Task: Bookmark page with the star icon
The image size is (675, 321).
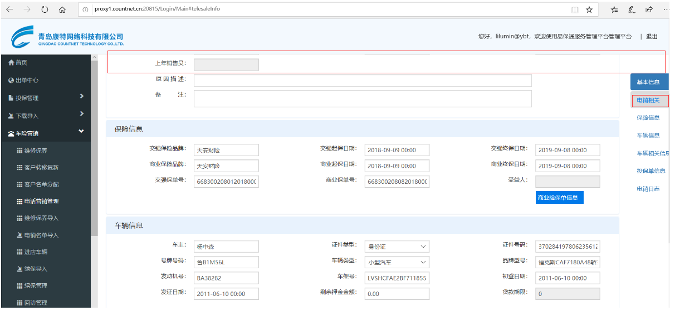Action: click(589, 9)
